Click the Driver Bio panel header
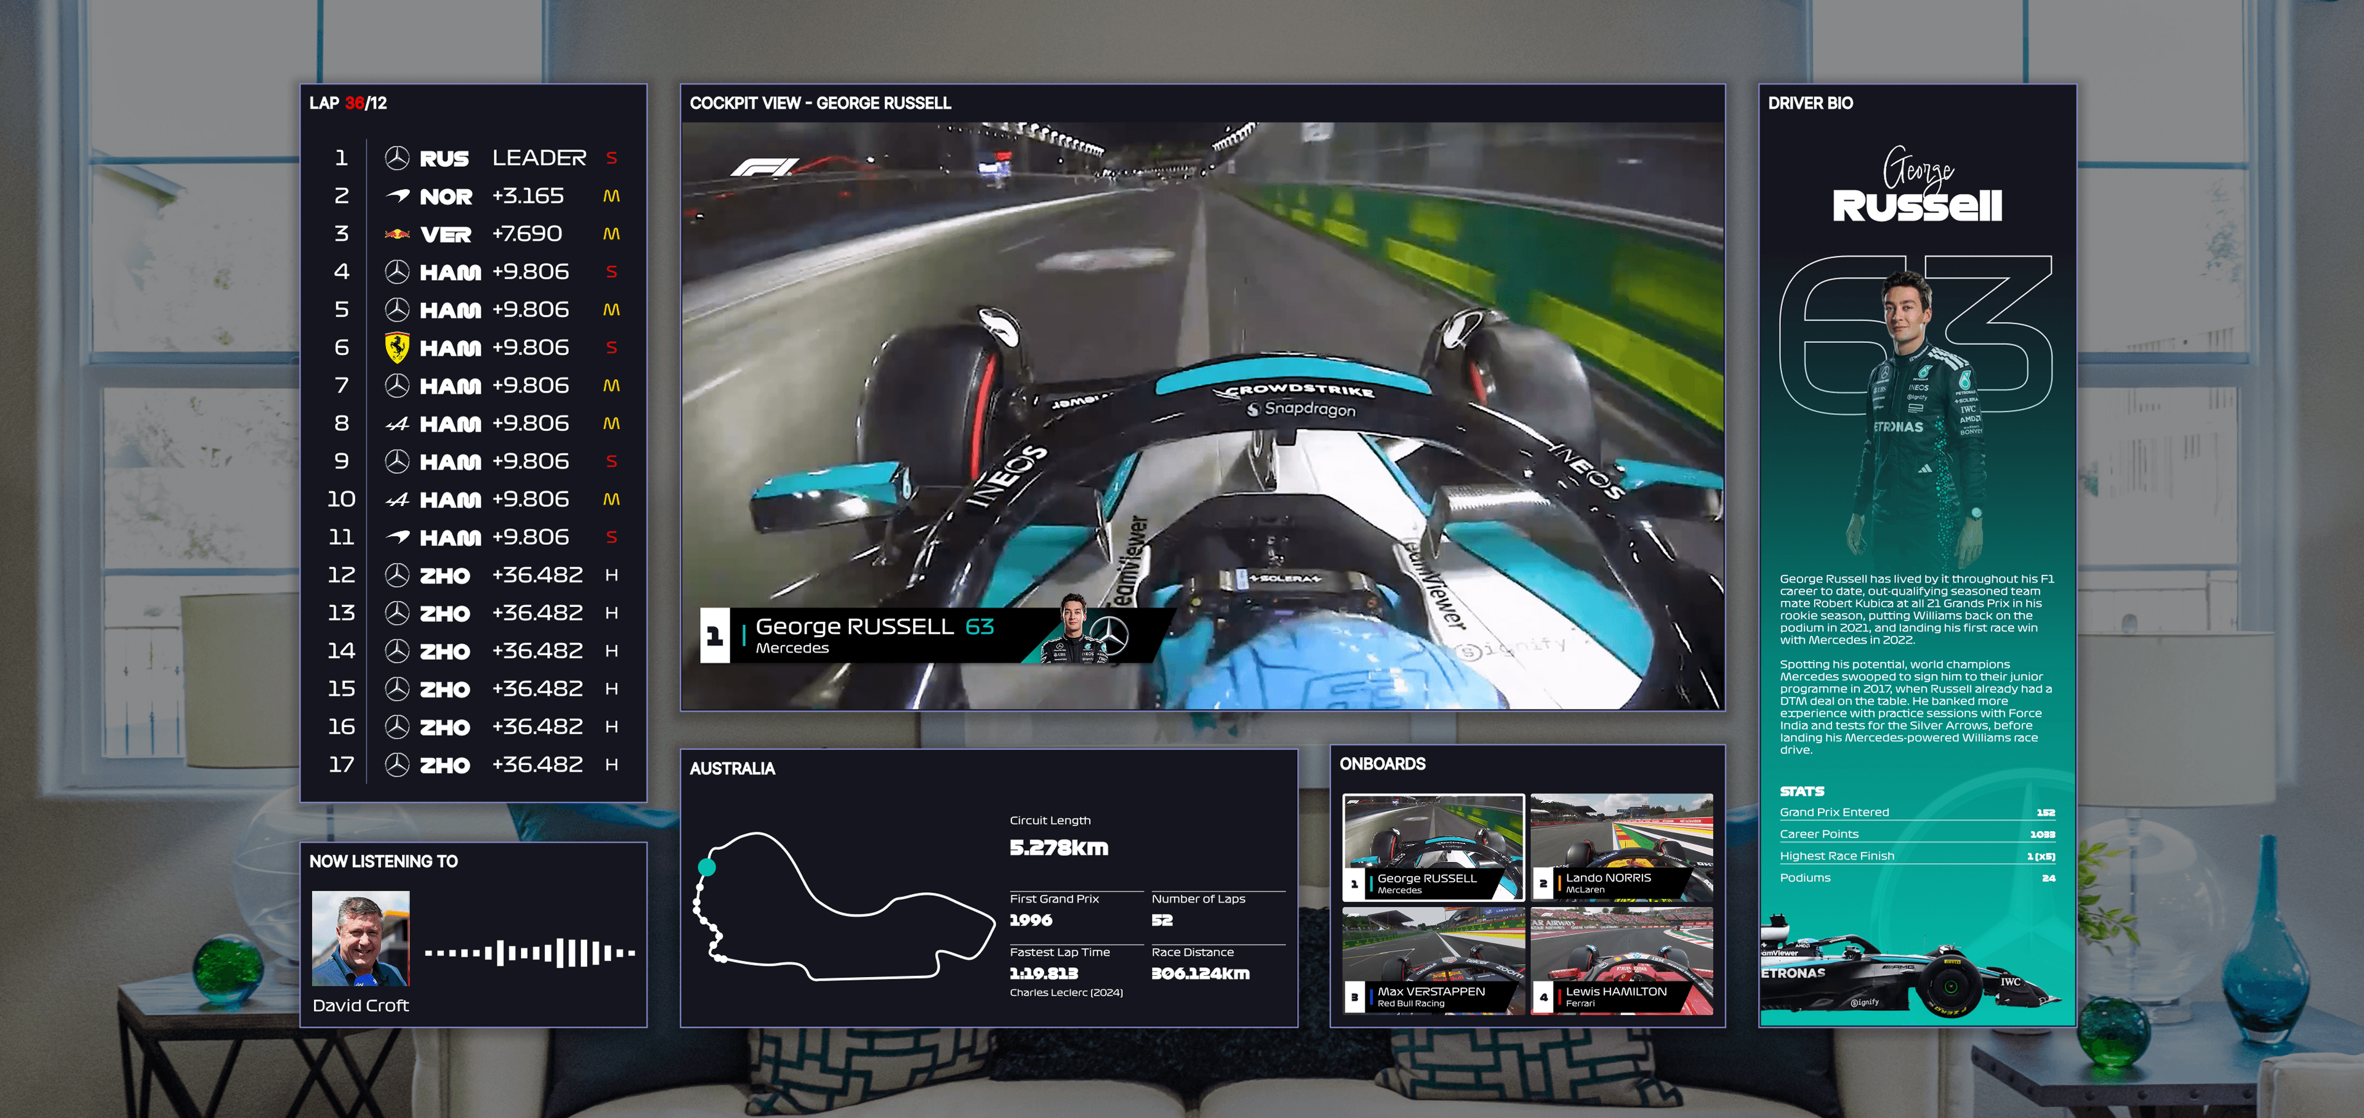Image resolution: width=2364 pixels, height=1118 pixels. pos(1810,103)
